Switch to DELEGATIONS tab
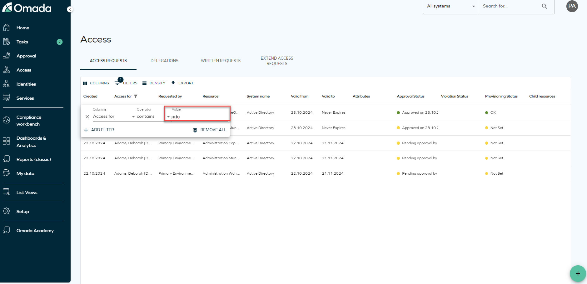The image size is (587, 284). (164, 61)
